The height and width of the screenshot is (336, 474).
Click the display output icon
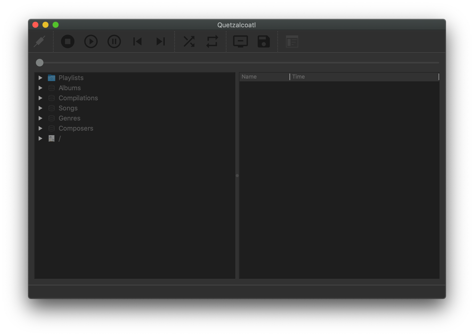point(240,41)
